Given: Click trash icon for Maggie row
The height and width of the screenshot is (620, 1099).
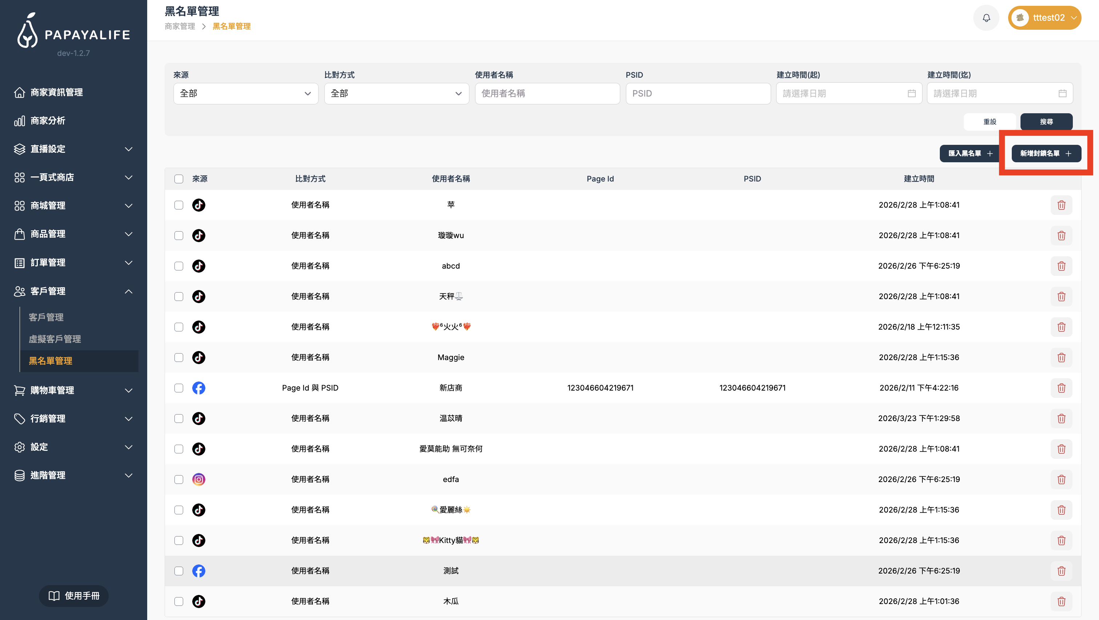Looking at the screenshot, I should point(1061,358).
